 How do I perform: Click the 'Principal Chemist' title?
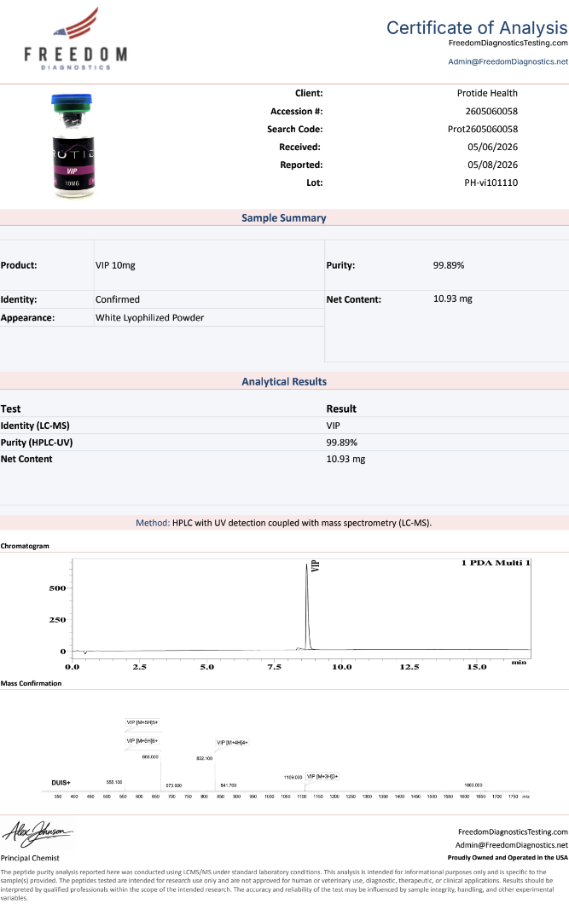click(x=30, y=858)
